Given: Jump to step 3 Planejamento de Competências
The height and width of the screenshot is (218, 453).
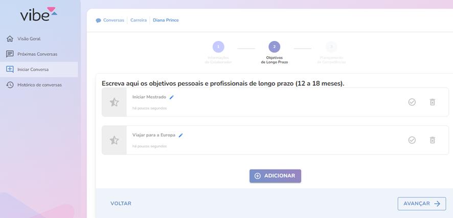Looking at the screenshot, I should 331,47.
